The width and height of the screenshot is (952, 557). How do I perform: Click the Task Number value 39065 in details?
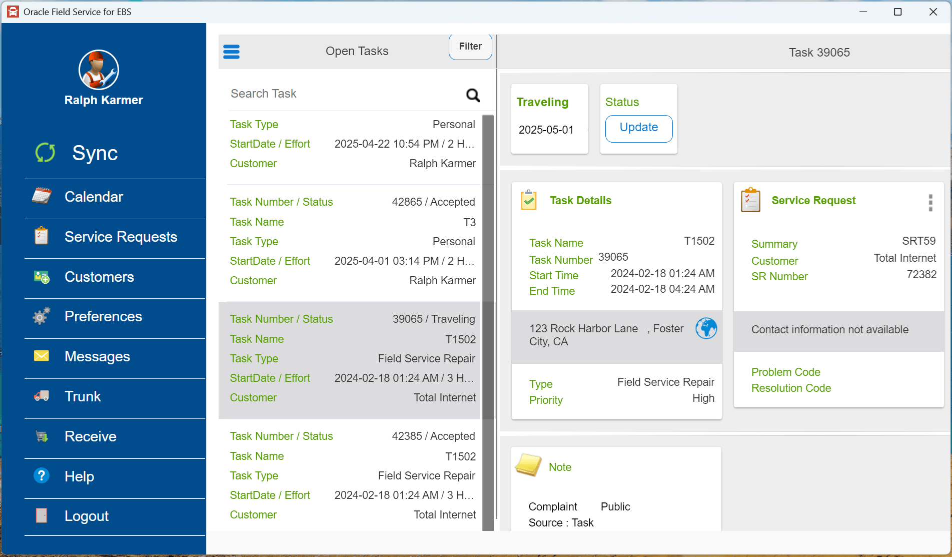[x=613, y=257]
